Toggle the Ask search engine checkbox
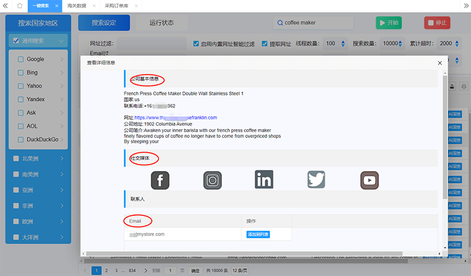The image size is (471, 276). coord(21,113)
